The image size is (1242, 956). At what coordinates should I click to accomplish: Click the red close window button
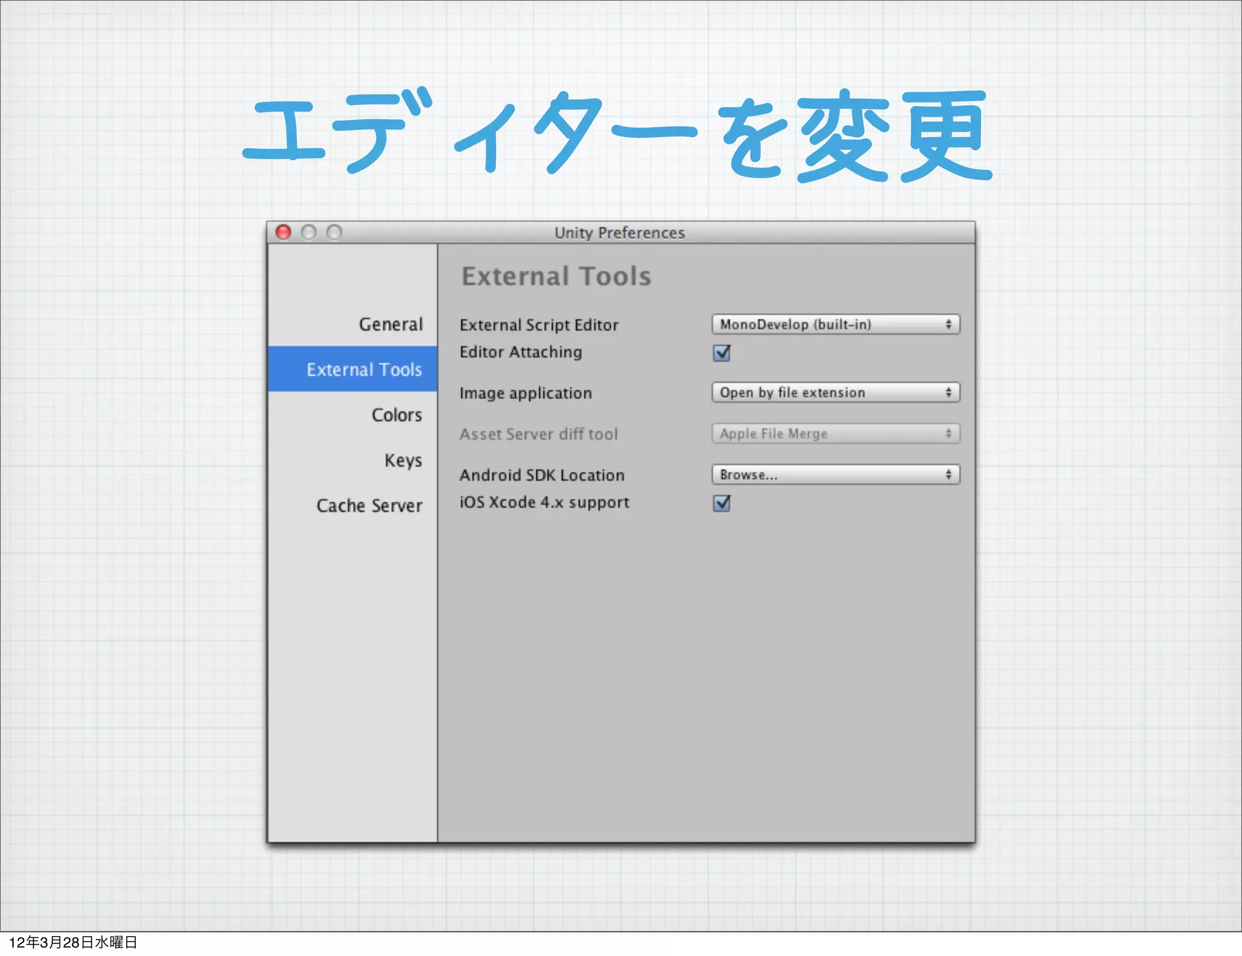click(283, 232)
